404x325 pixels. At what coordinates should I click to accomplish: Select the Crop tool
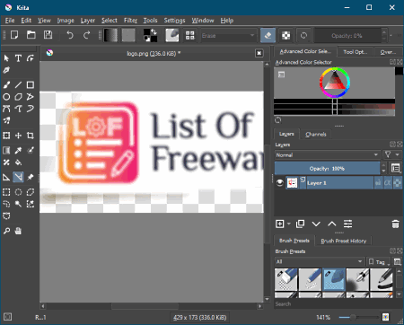[31, 136]
